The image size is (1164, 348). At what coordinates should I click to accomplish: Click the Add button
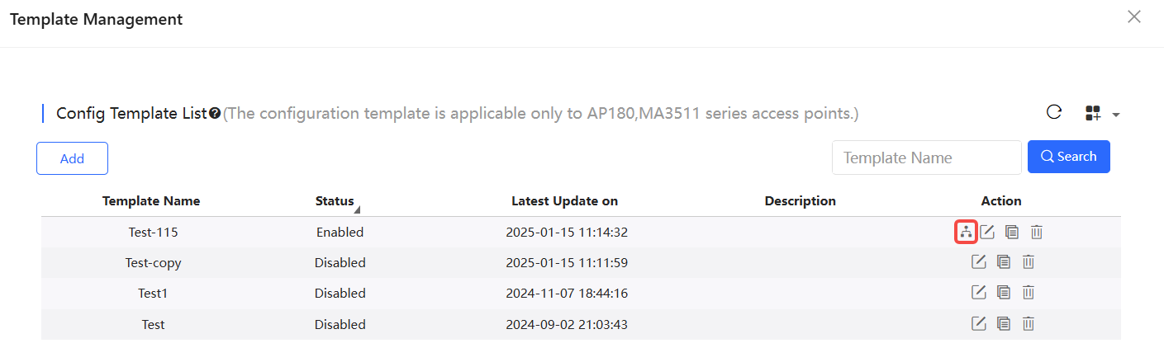72,158
